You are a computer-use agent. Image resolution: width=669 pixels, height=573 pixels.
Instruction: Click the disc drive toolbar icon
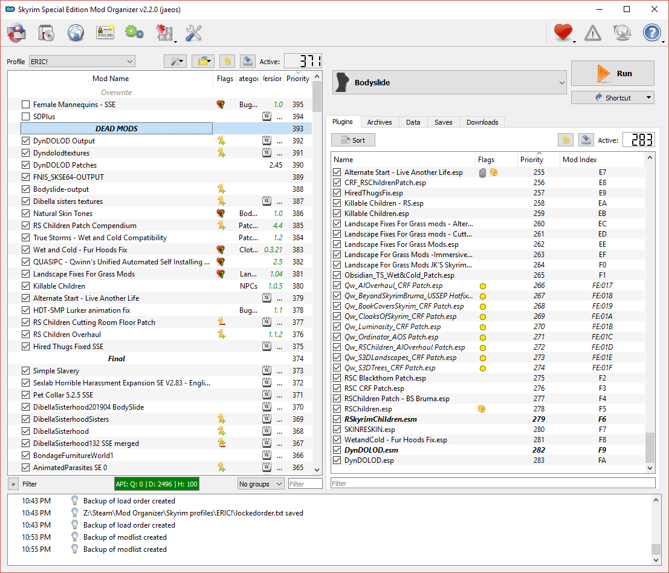pos(46,33)
